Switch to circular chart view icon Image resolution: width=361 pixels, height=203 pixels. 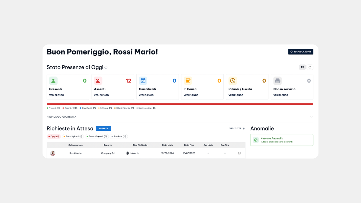coord(310,67)
